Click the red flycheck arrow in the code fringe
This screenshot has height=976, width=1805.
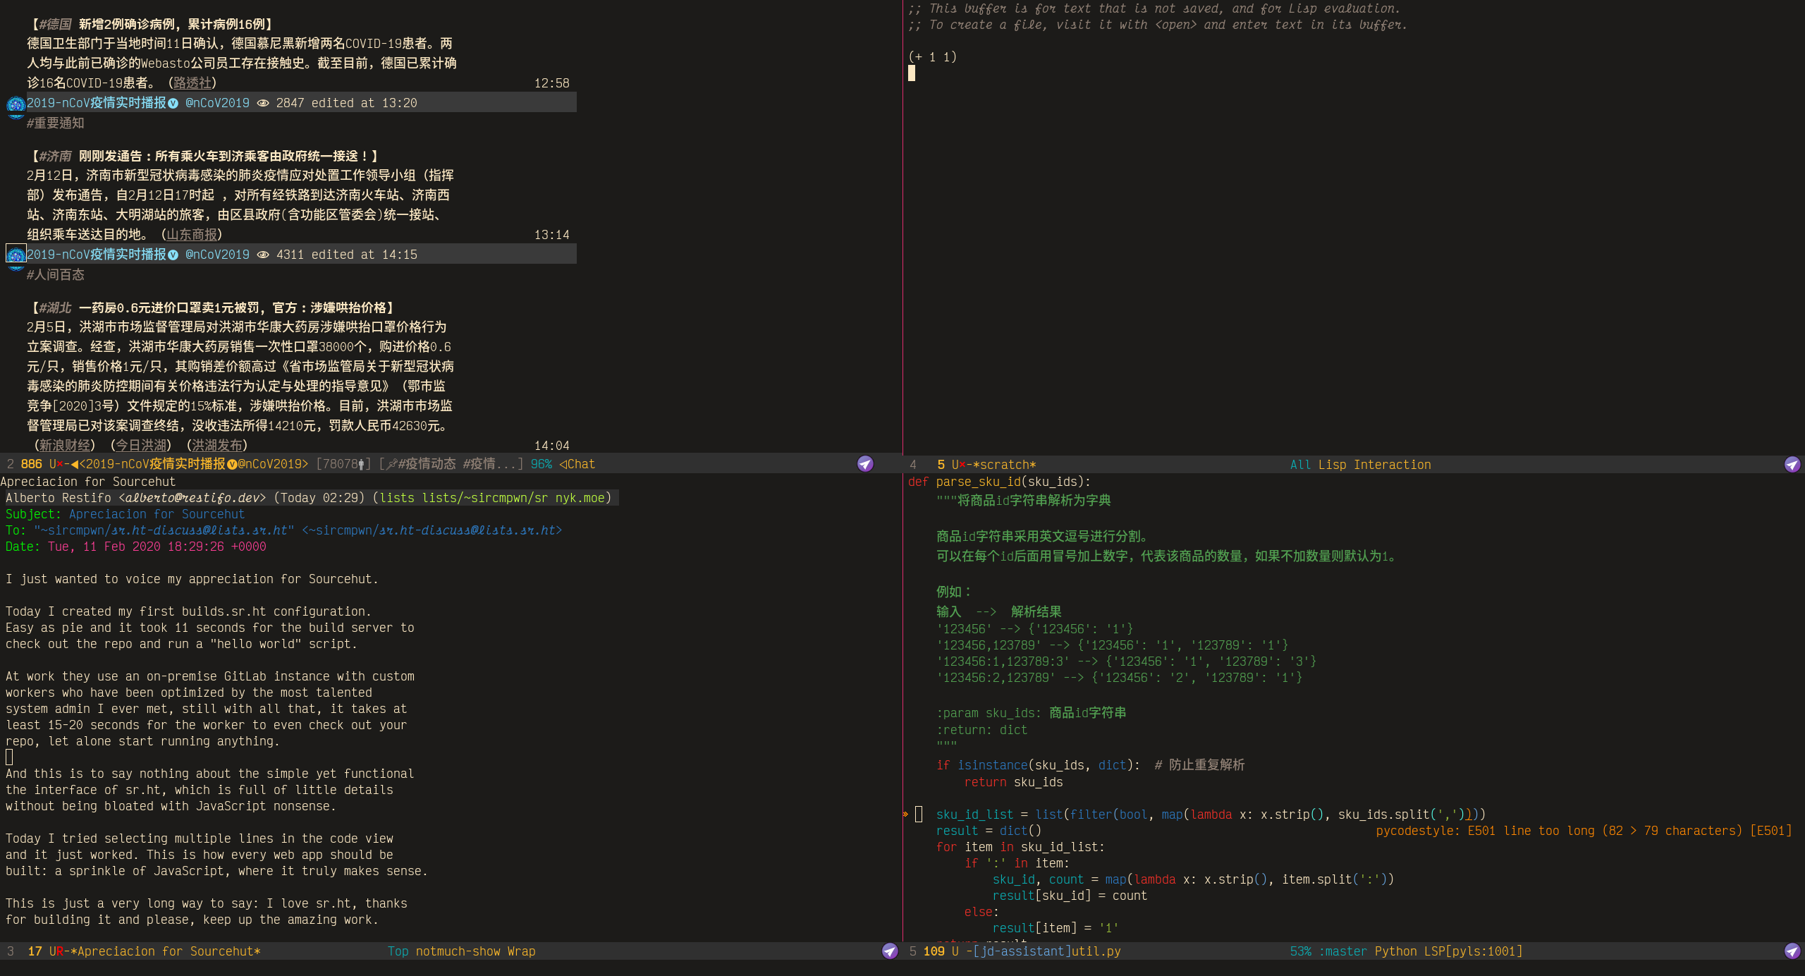(x=905, y=814)
